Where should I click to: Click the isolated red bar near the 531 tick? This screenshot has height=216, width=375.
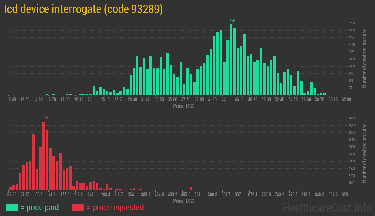point(190,189)
